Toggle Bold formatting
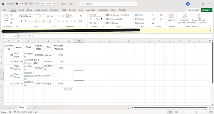This screenshot has width=214, height=114. (x=21, y=21)
